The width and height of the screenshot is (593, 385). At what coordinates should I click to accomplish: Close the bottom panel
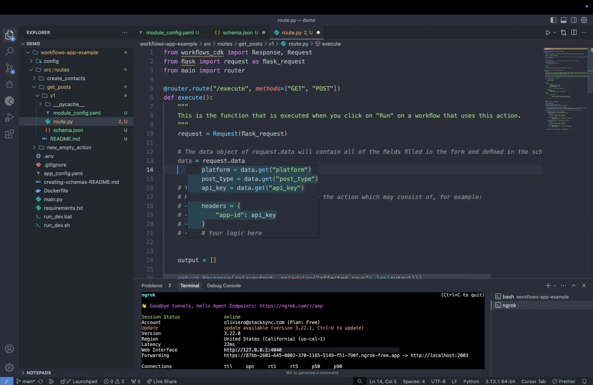584,286
